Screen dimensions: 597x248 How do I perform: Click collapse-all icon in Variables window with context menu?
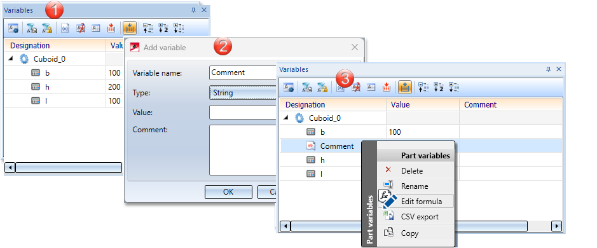pos(423,87)
